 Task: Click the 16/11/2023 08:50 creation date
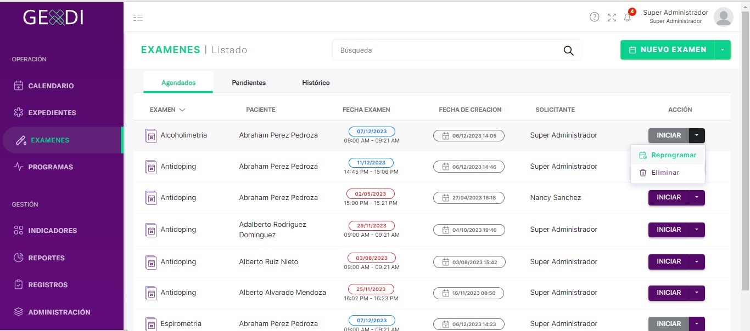(468, 293)
